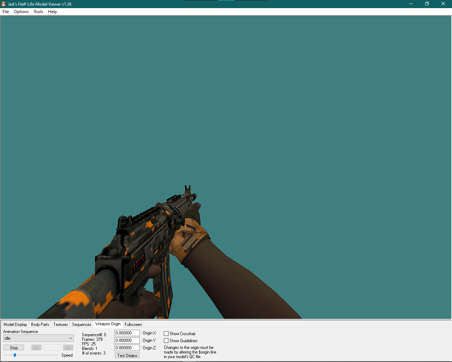
Task: Open the Tools menu
Action: click(x=38, y=12)
